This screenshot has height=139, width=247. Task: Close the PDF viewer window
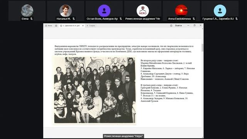click(201, 25)
